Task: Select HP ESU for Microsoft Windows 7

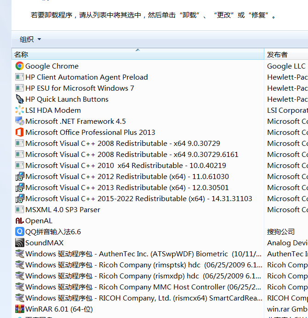Action: click(80, 88)
